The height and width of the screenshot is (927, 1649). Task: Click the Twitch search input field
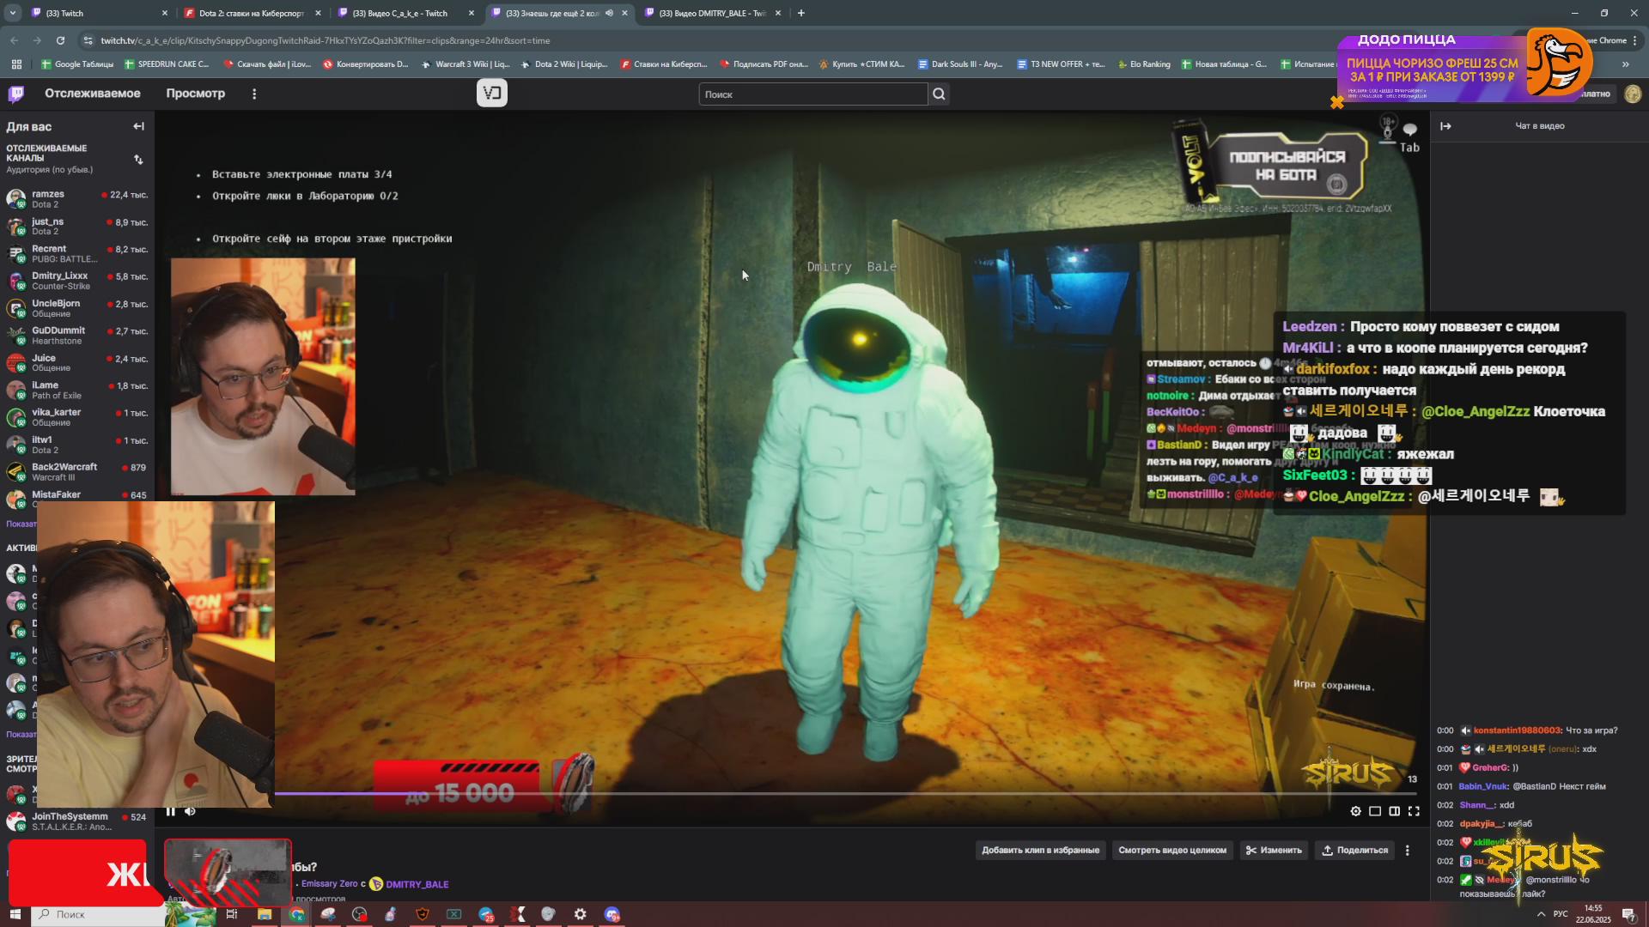coord(813,94)
